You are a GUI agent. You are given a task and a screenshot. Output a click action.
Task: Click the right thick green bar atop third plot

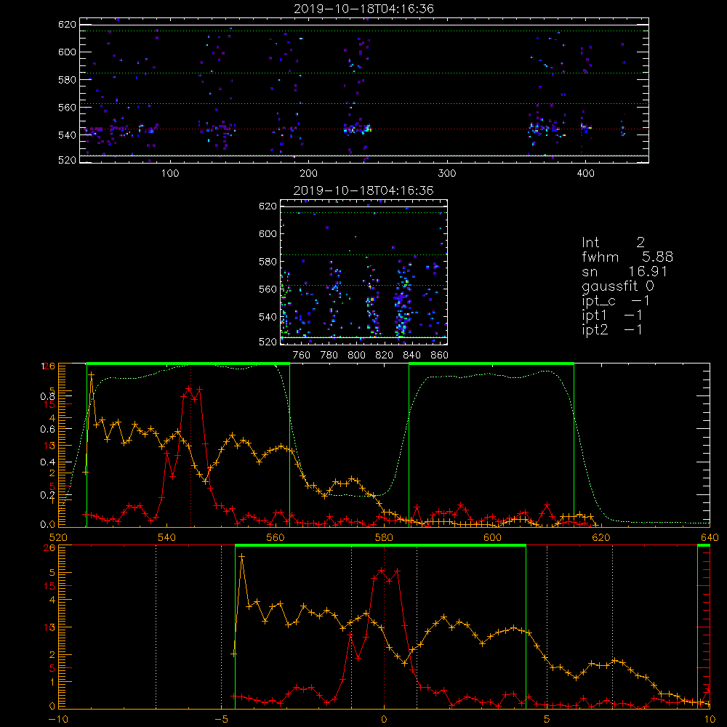pyautogui.click(x=491, y=363)
